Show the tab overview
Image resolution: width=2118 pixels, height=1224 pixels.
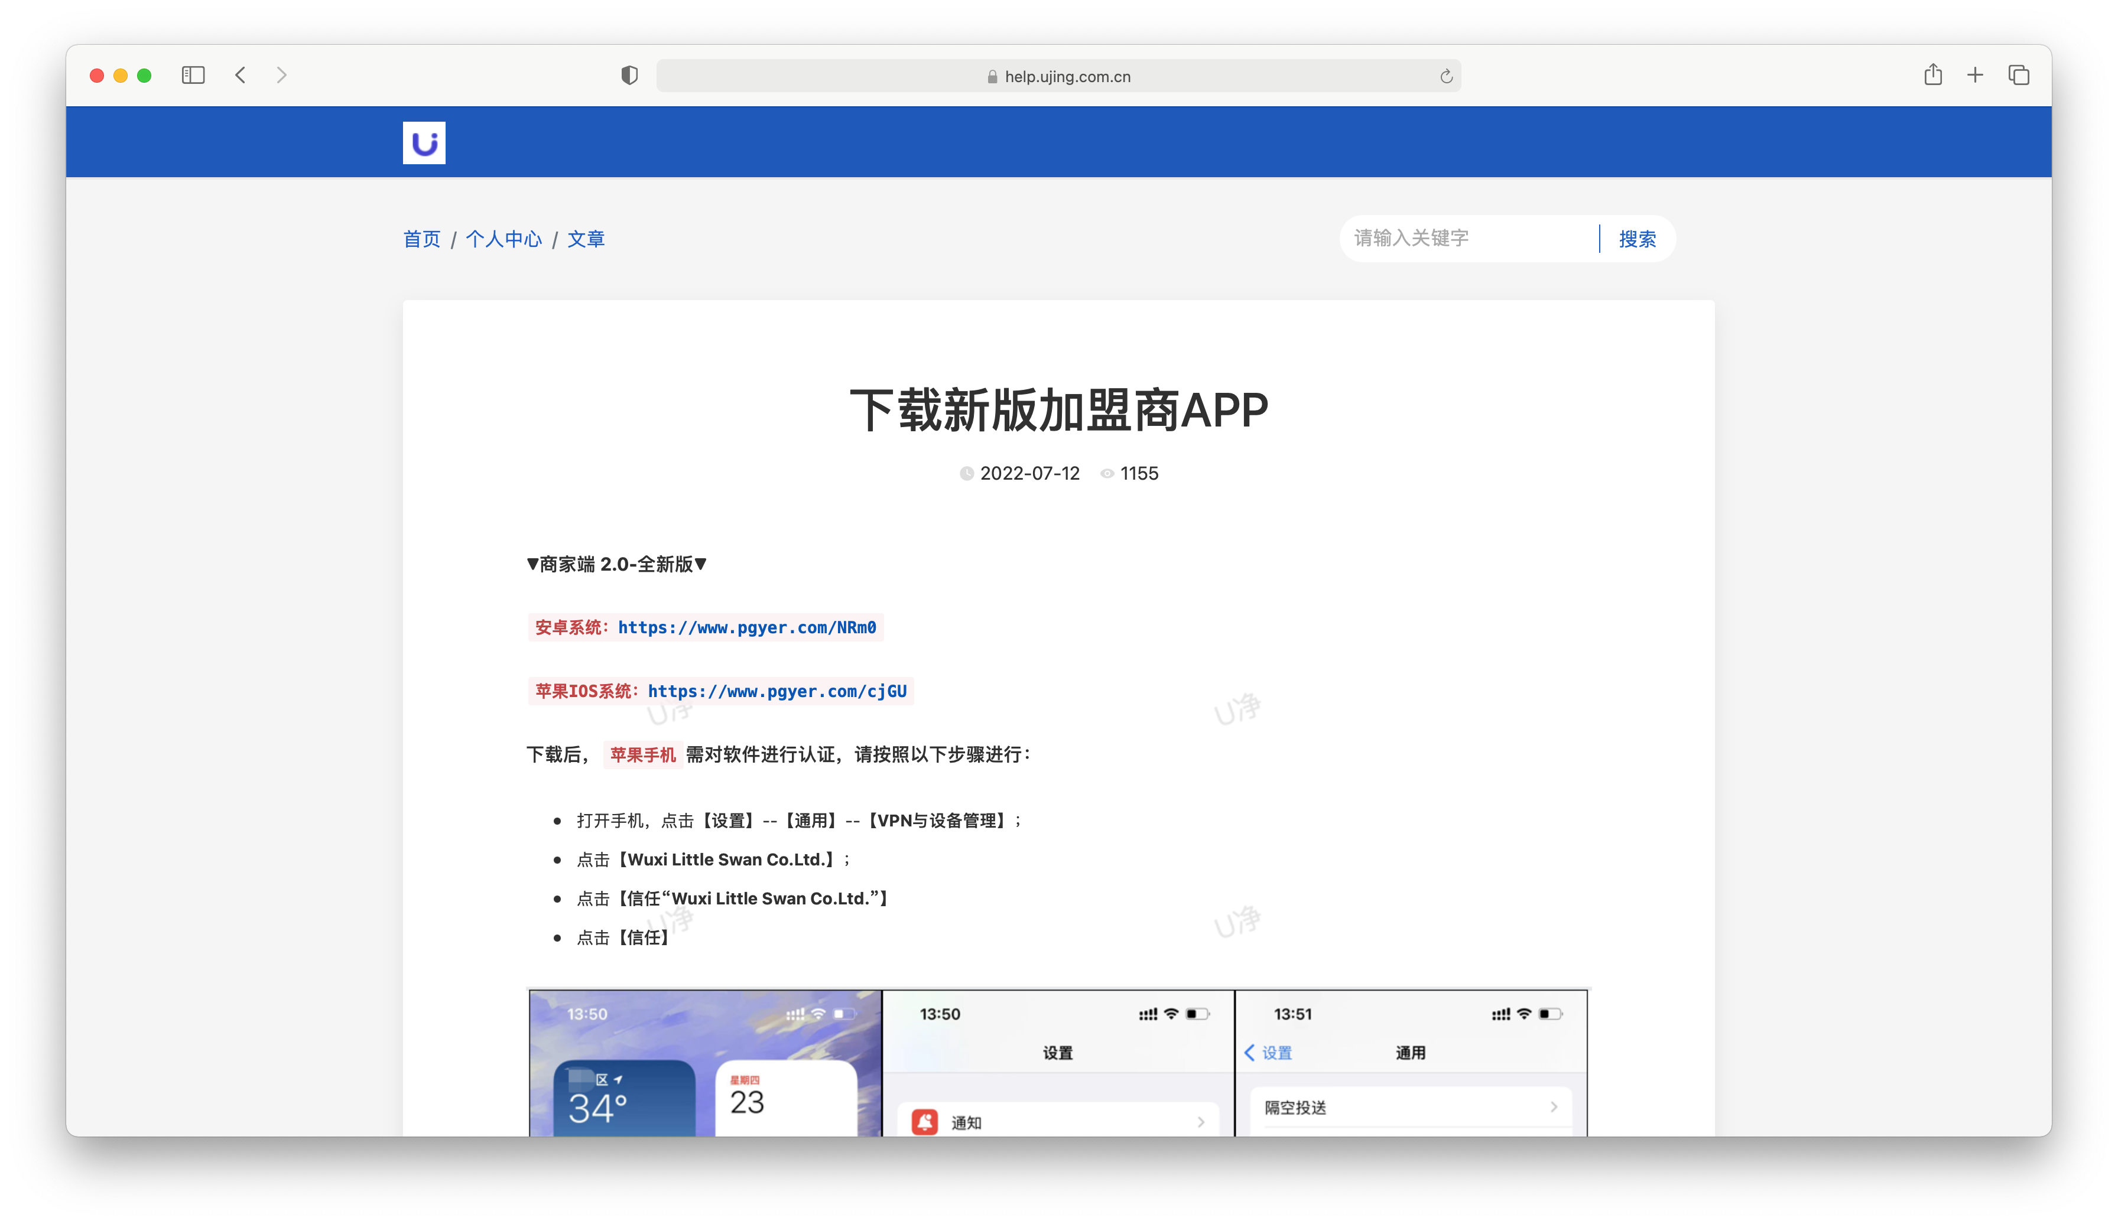click(2019, 76)
